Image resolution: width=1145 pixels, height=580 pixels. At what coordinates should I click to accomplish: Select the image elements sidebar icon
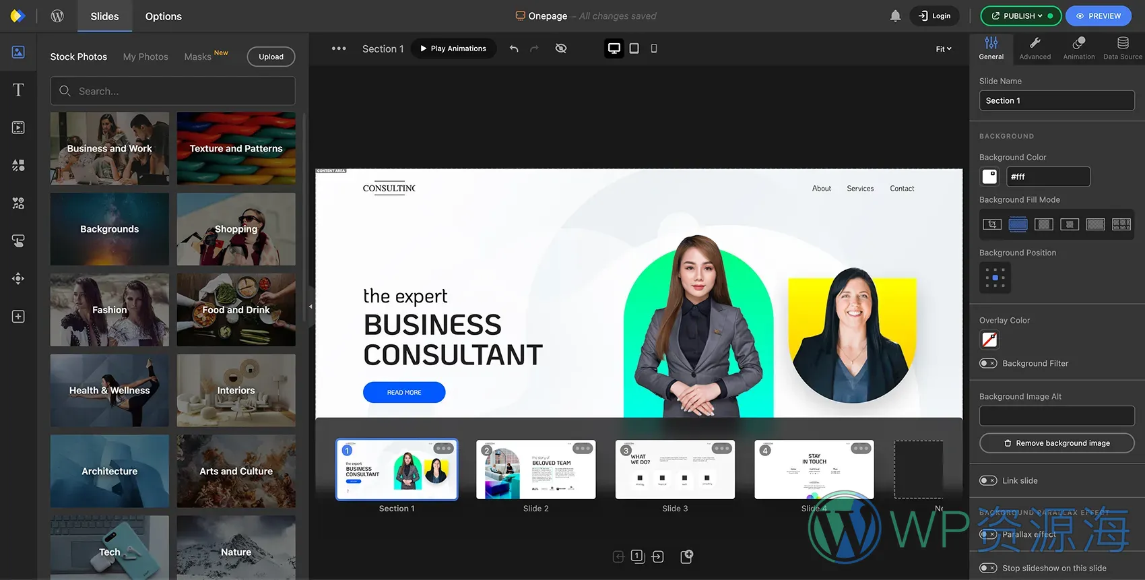(18, 52)
